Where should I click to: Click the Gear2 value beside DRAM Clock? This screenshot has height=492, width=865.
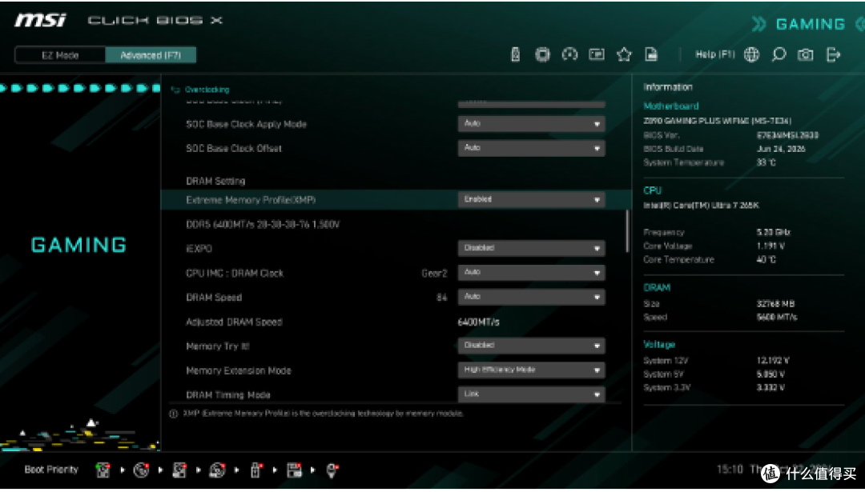[434, 273]
